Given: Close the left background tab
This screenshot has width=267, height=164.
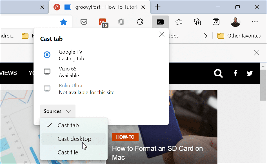Looking at the screenshot, I should tap(42, 7).
